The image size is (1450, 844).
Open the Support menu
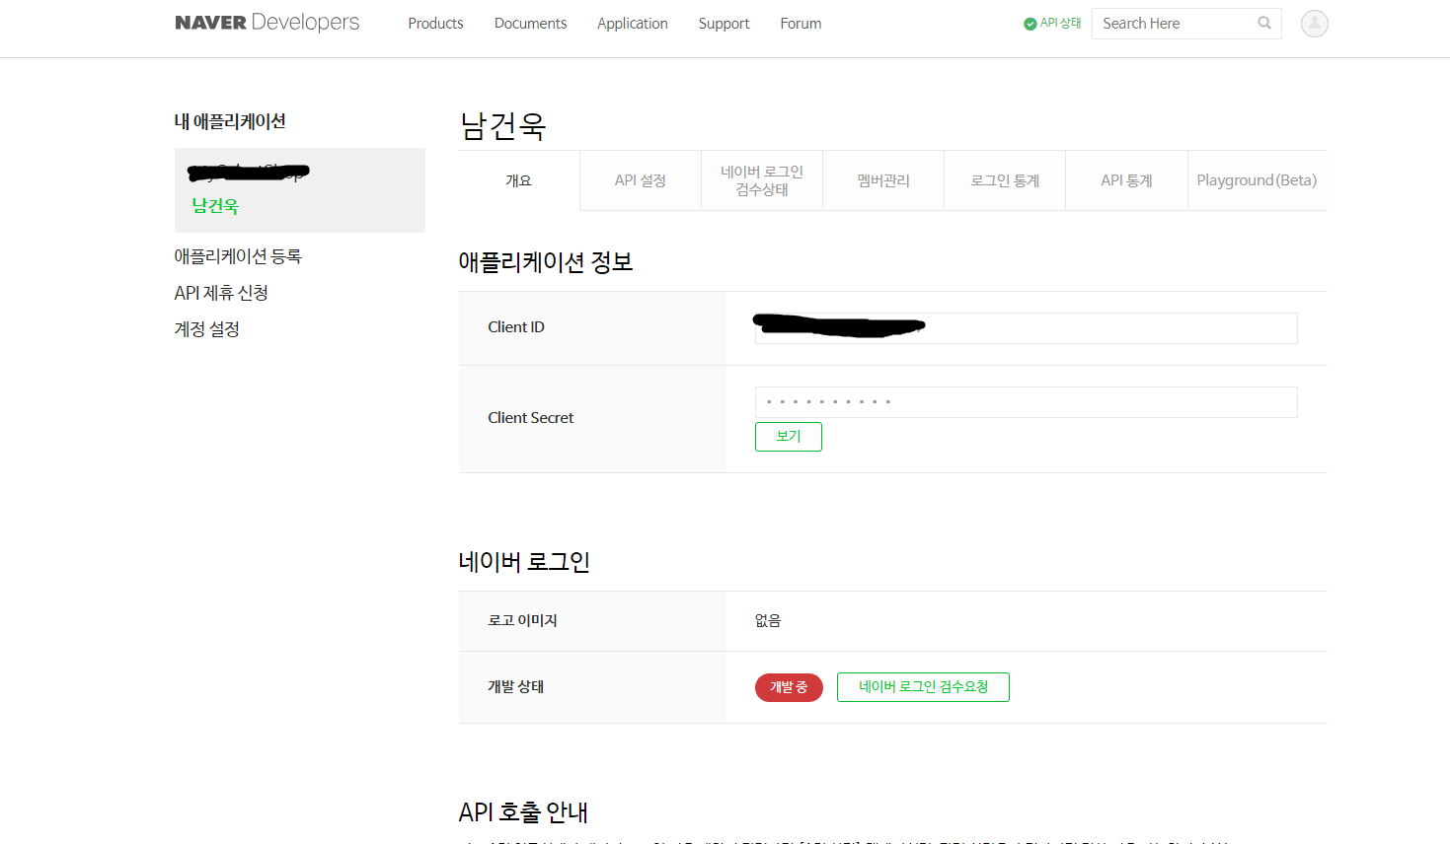[x=724, y=24]
